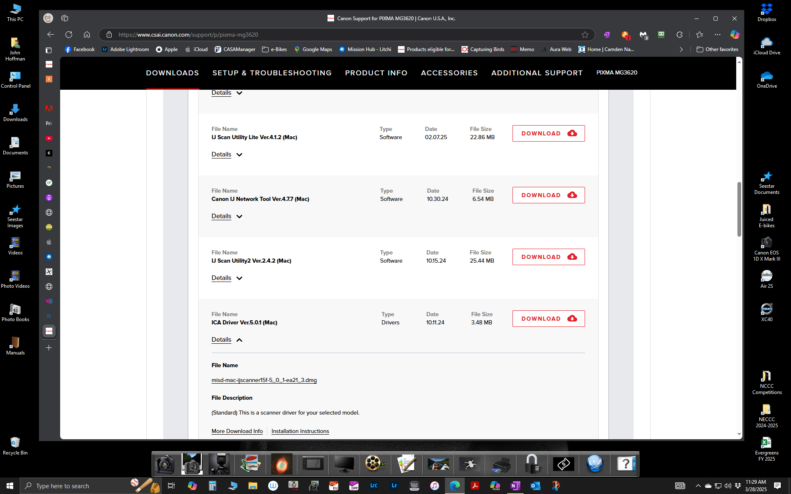Open Adobe Acrobat from the taskbar
This screenshot has width=791, height=494.
coord(475,486)
